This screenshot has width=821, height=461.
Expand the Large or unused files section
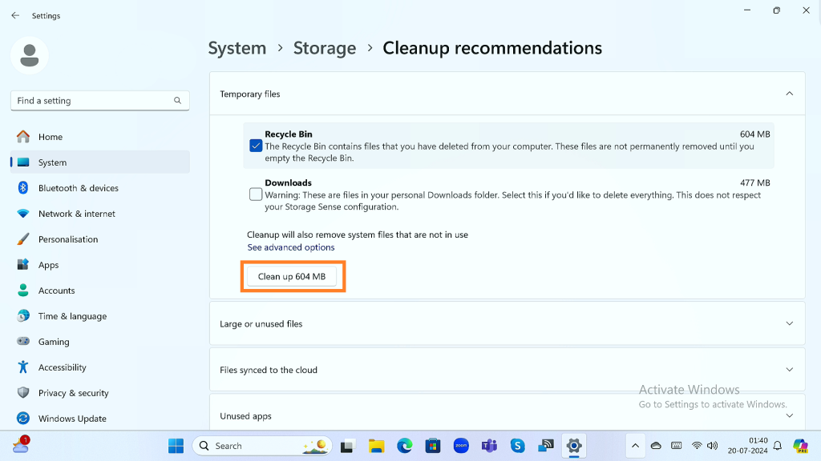pyautogui.click(x=789, y=323)
